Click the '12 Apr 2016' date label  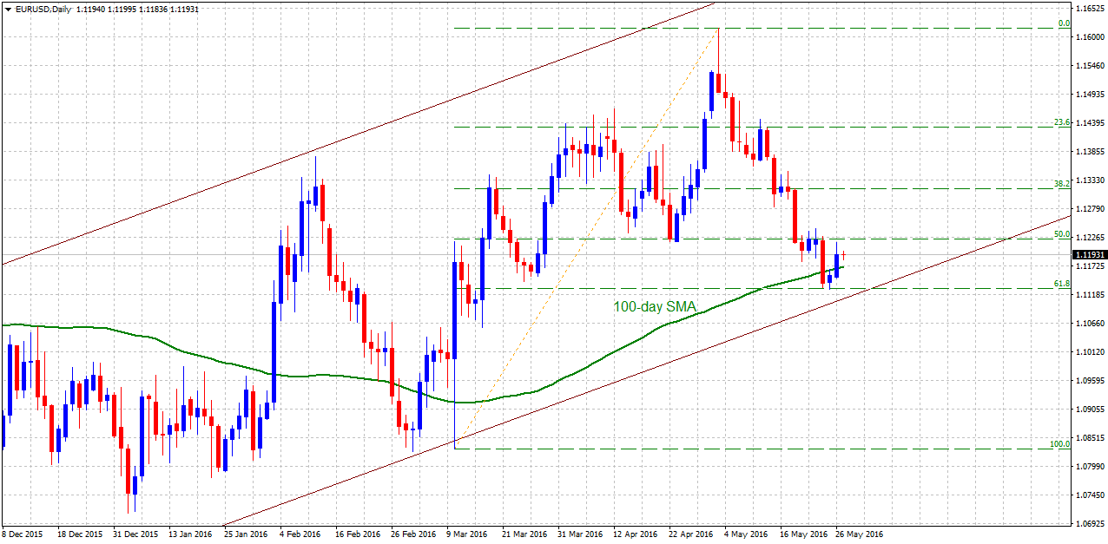pyautogui.click(x=636, y=534)
